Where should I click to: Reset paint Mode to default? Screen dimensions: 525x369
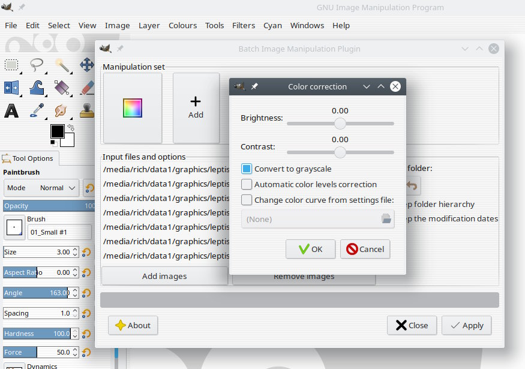point(89,188)
